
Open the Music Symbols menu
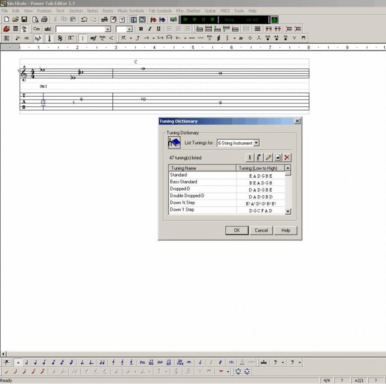coord(131,11)
